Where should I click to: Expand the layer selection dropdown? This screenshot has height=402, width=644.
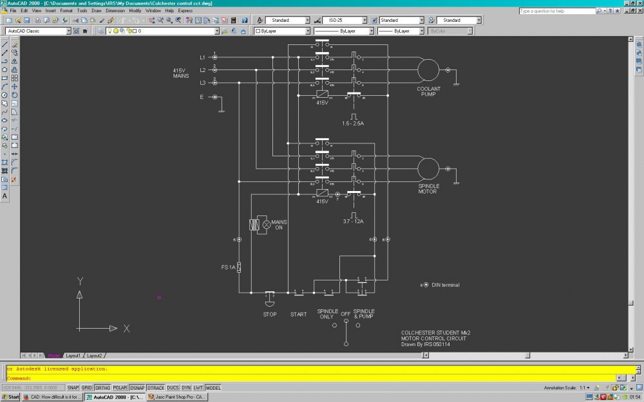coord(216,31)
